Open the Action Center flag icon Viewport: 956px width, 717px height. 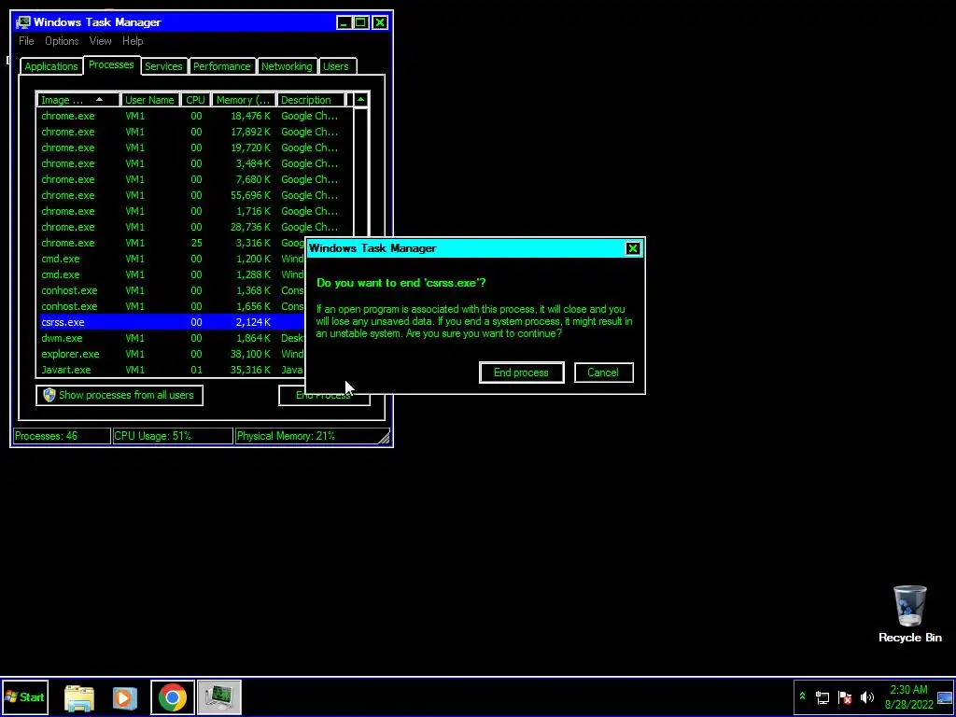click(845, 697)
